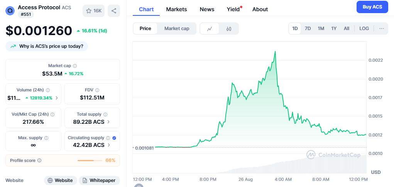Click the Profile score progress bar
The width and height of the screenshot is (394, 187).
click(x=90, y=160)
